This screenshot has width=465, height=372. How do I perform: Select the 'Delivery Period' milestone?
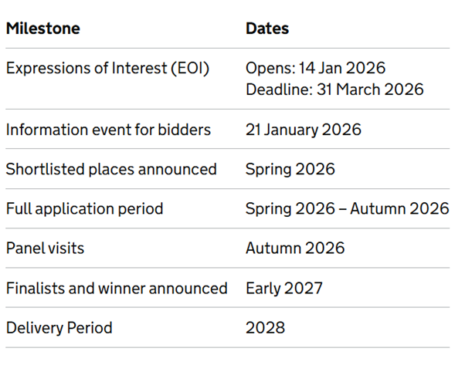[59, 327]
